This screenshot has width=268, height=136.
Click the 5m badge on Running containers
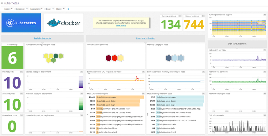(x=180, y=16)
